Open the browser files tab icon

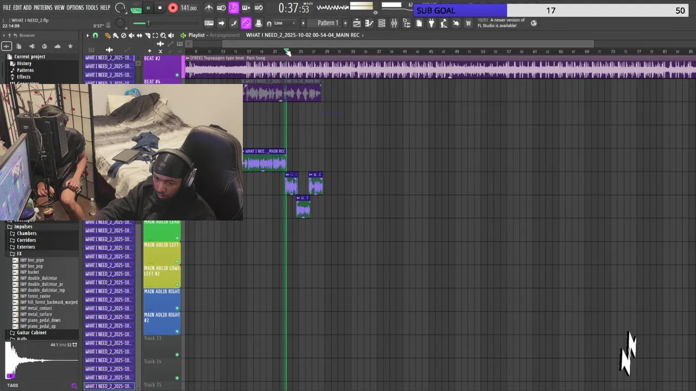[19, 46]
